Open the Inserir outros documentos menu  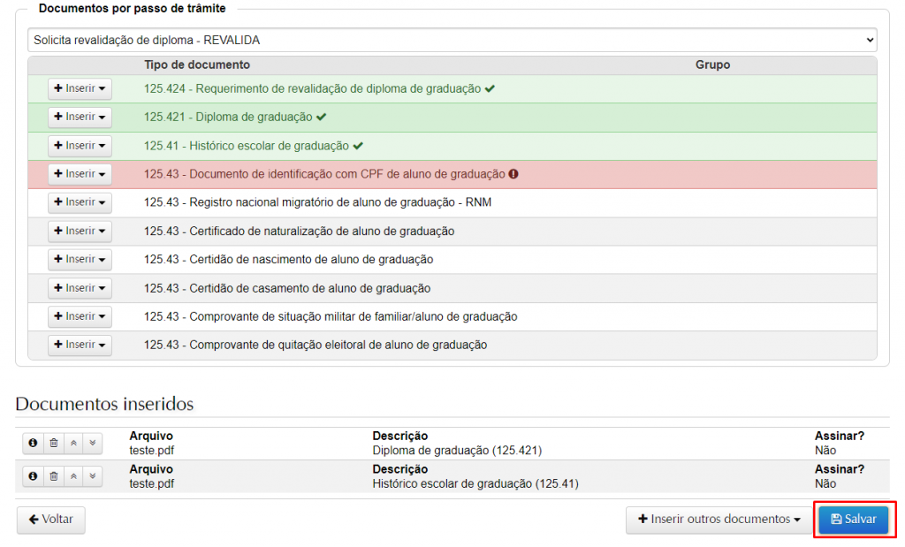(x=719, y=520)
